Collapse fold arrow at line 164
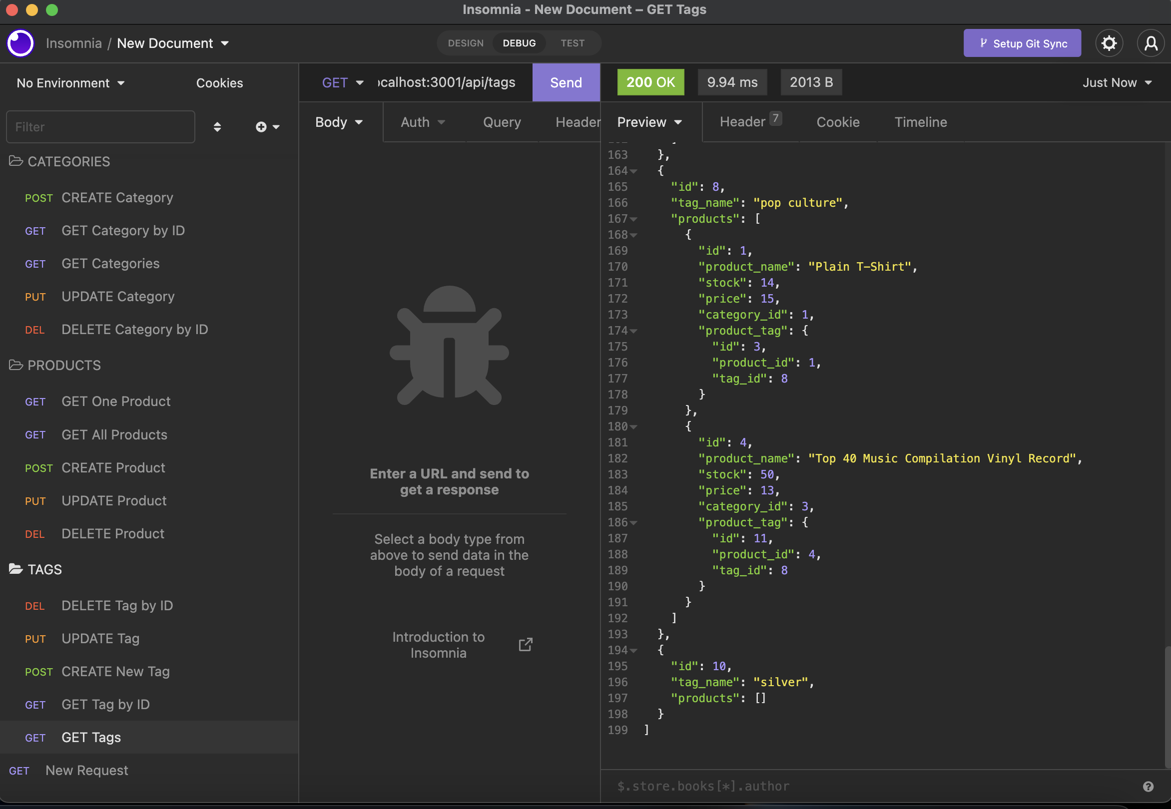Viewport: 1171px width, 809px height. pos(633,171)
